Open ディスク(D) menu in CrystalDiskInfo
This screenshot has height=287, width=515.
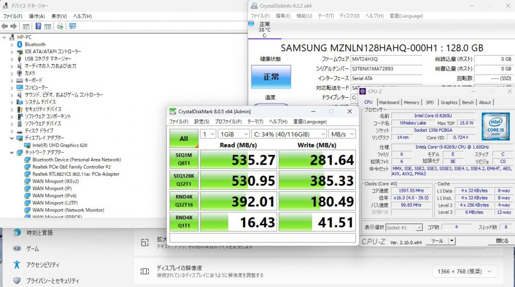click(349, 16)
